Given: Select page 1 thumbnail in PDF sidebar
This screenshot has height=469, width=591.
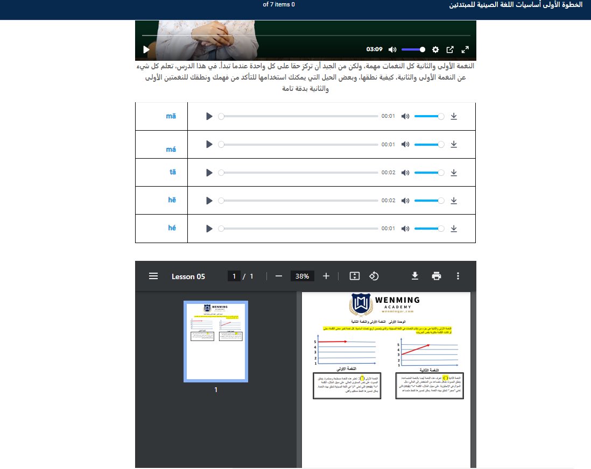Looking at the screenshot, I should coord(216,342).
